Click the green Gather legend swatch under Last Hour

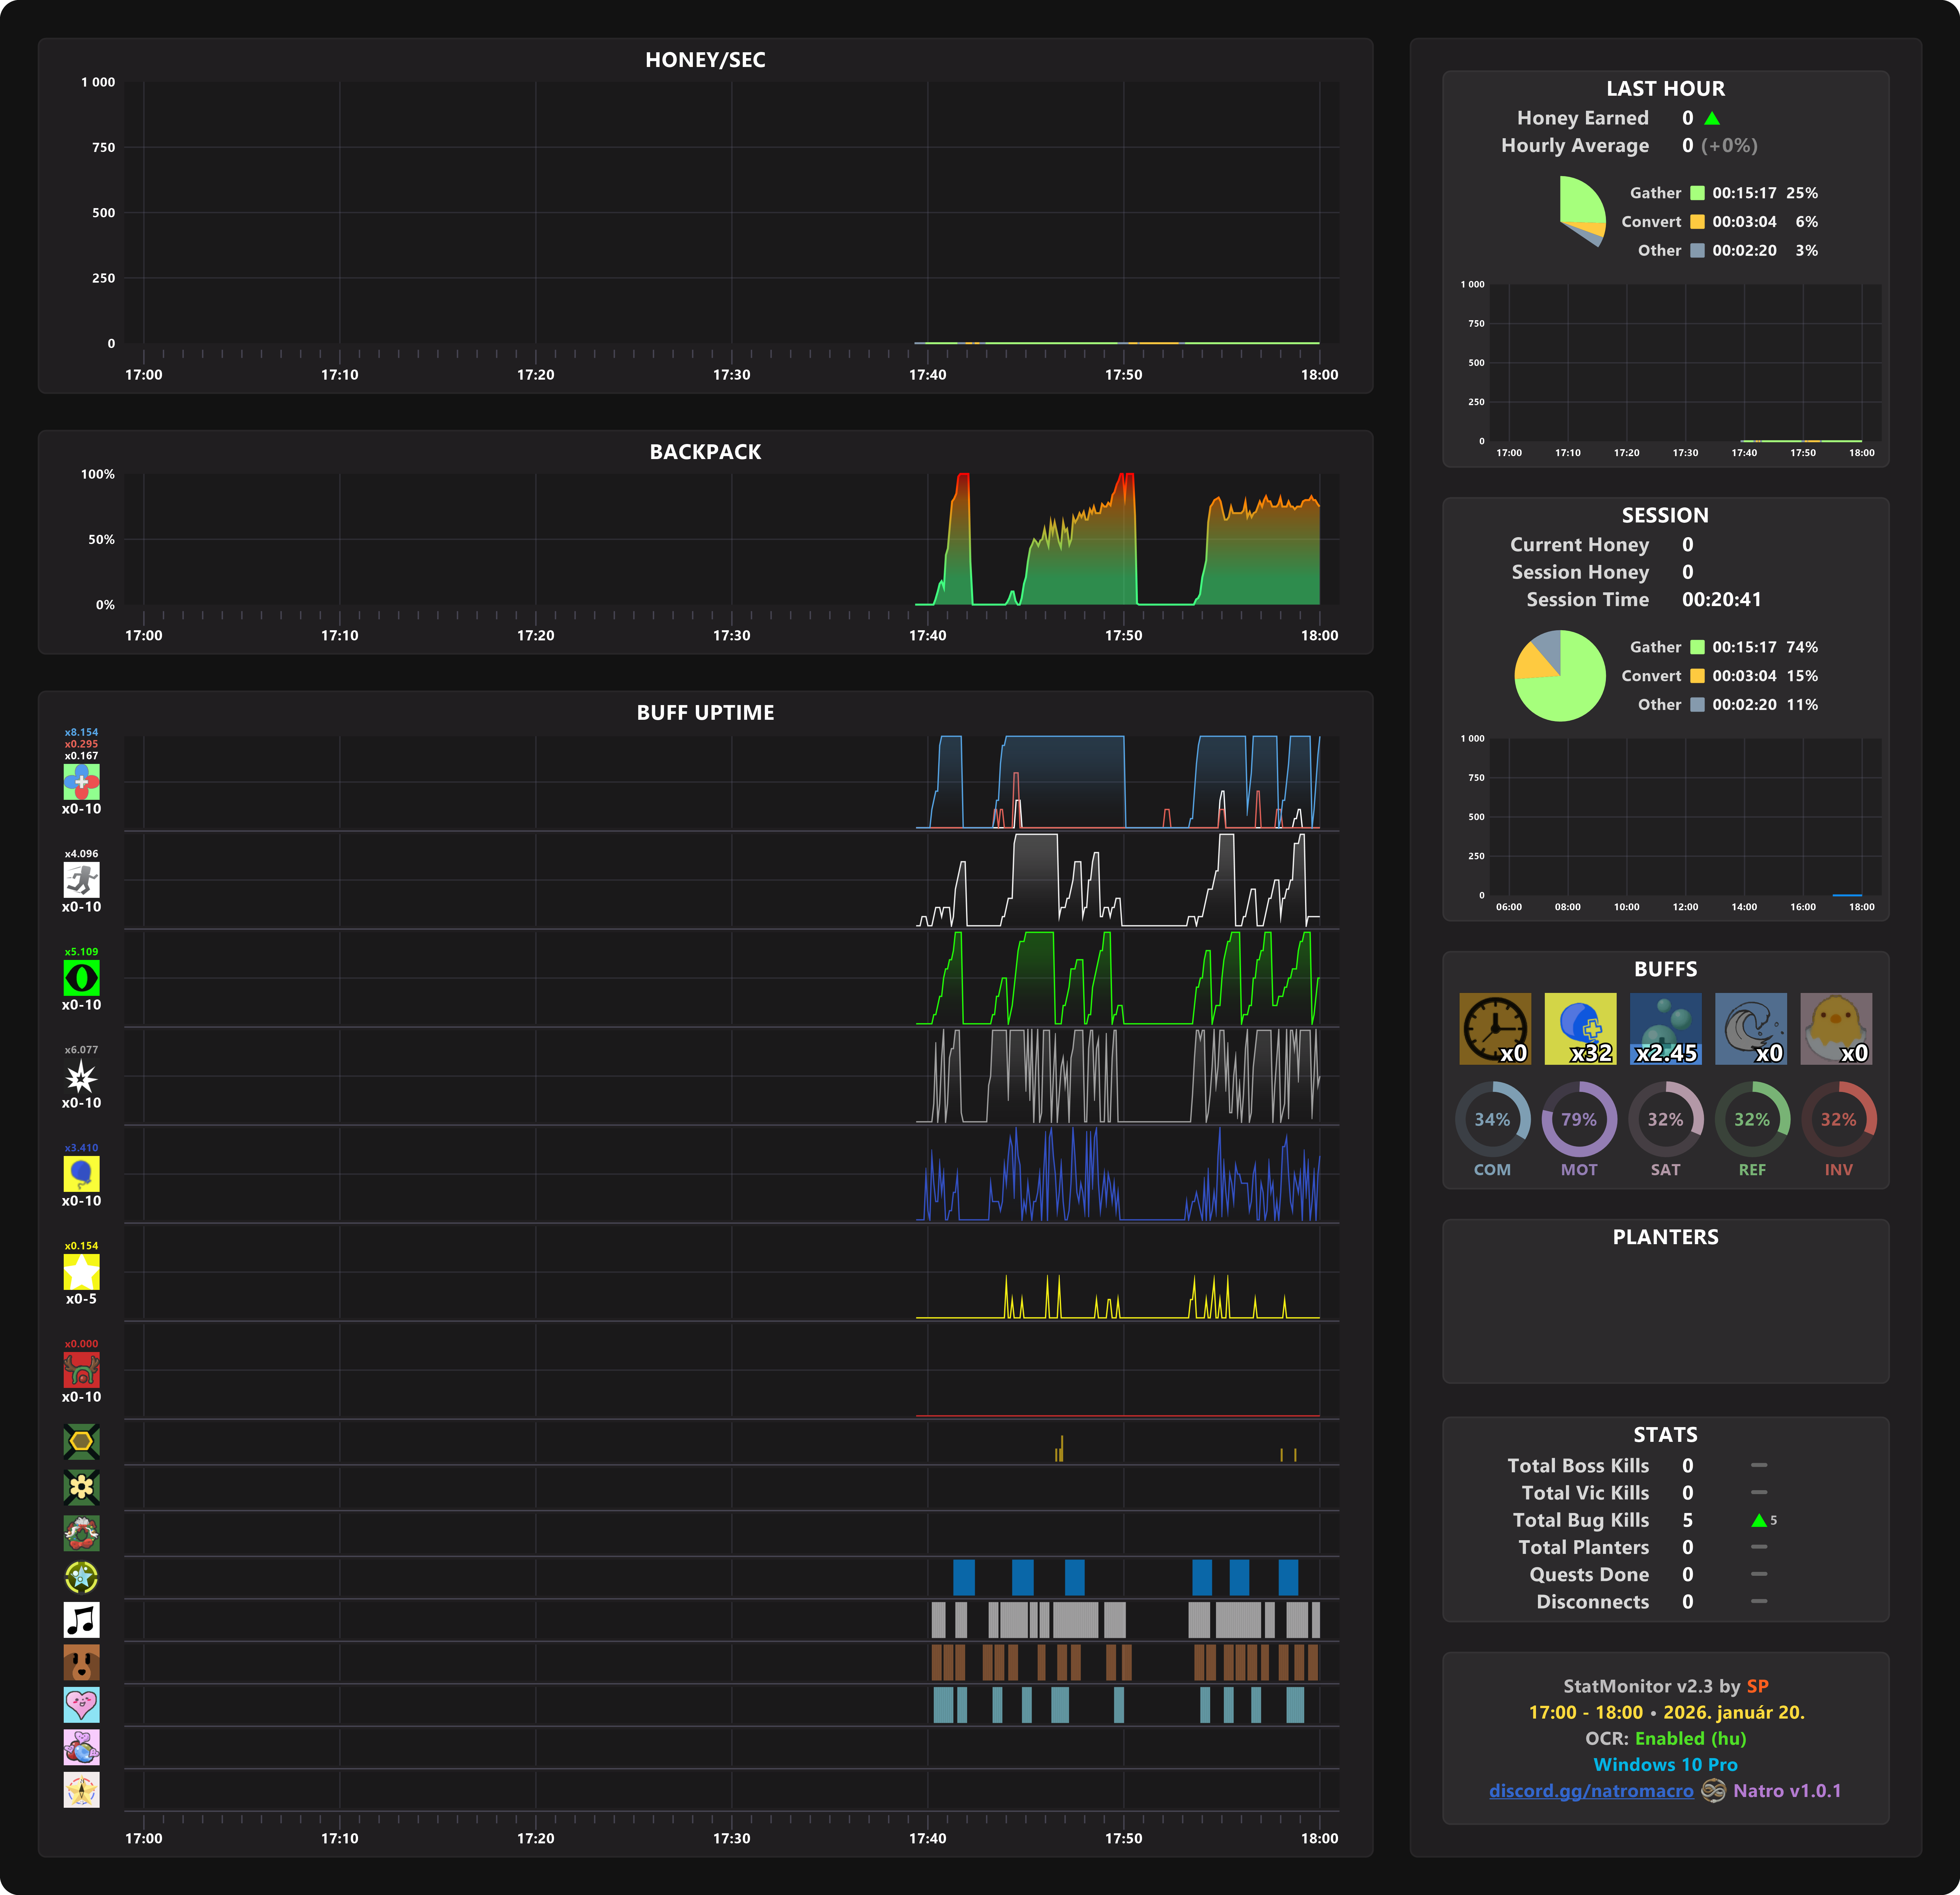(1697, 193)
